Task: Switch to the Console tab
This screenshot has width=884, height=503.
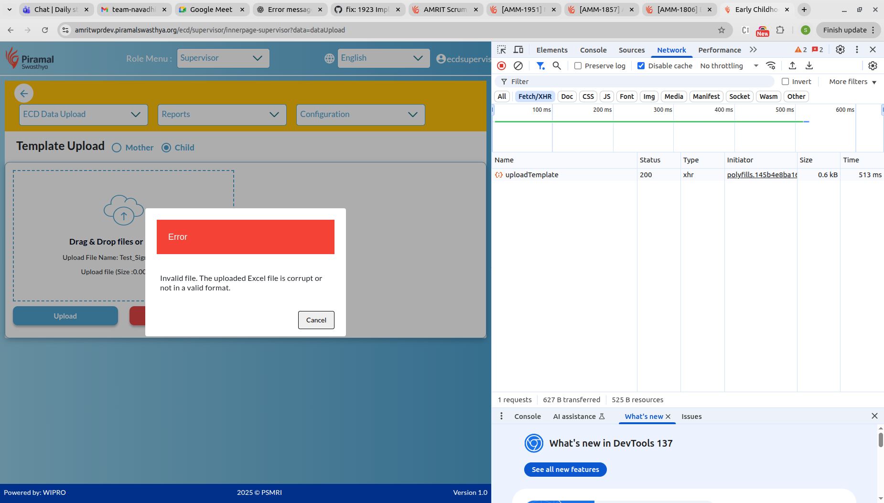Action: [593, 50]
